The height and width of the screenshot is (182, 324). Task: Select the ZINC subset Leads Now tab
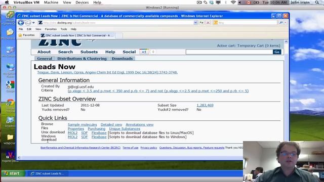pyautogui.click(x=77, y=35)
